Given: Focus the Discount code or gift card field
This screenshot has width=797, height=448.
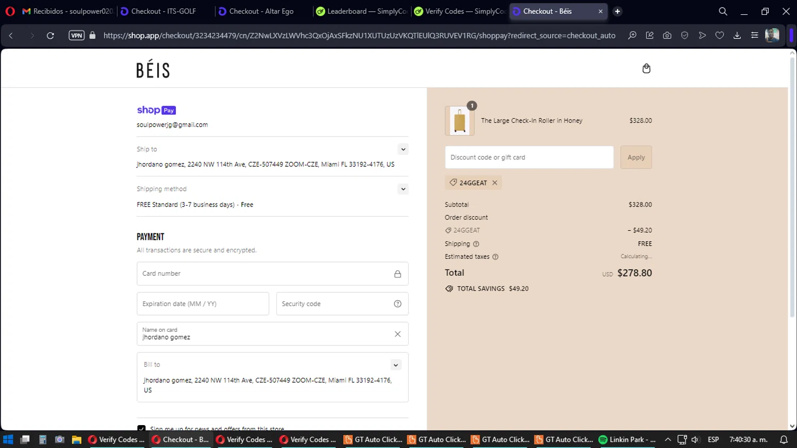Looking at the screenshot, I should 529,157.
